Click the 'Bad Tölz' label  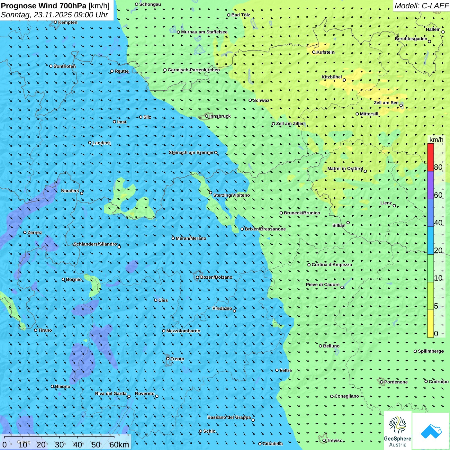pos(240,15)
